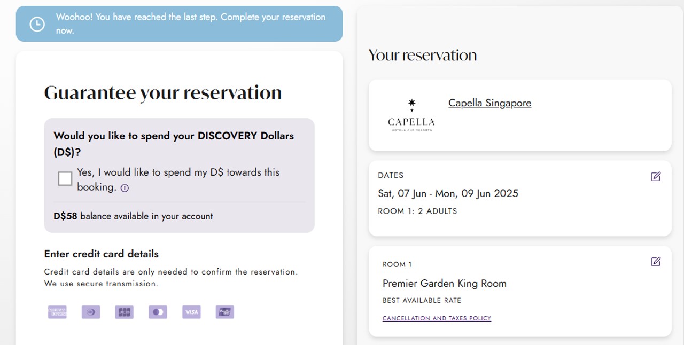The height and width of the screenshot is (345, 684).
Task: Click the Sat, 07 Jun - Mon, 09 Jun dates text
Action: click(x=448, y=193)
